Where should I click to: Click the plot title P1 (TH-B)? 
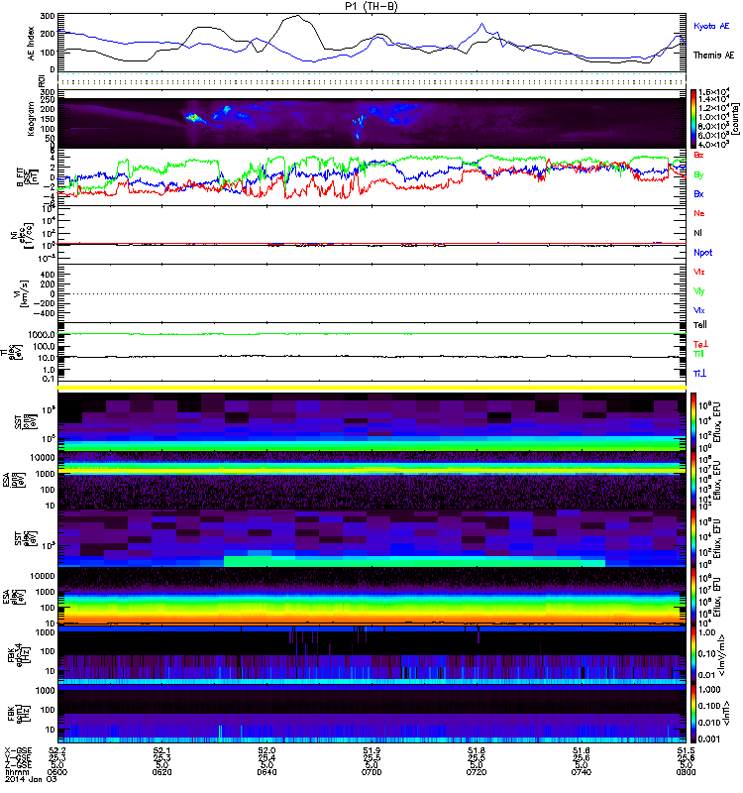pyautogui.click(x=371, y=6)
